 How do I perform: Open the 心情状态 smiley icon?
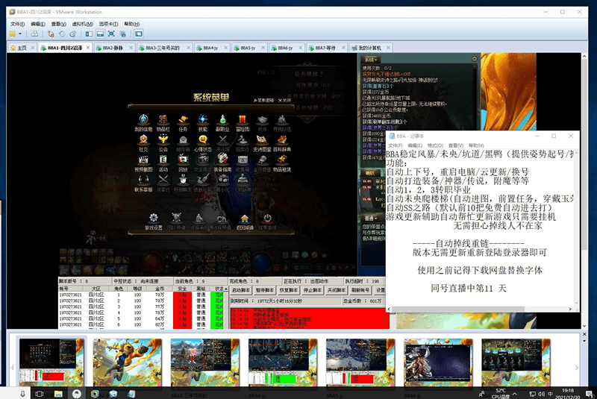pyautogui.click(x=203, y=142)
